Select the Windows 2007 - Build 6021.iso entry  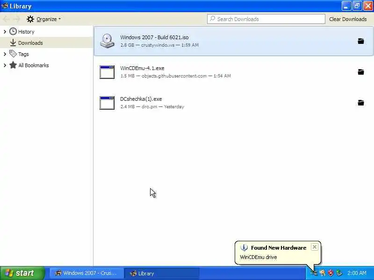(233, 41)
